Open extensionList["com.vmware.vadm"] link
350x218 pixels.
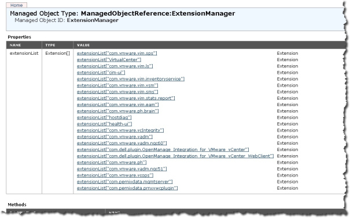[x=115, y=137]
